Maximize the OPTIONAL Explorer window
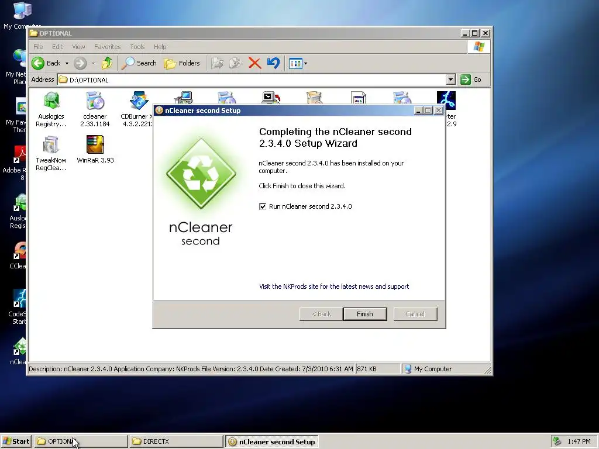599x449 pixels. click(x=475, y=33)
